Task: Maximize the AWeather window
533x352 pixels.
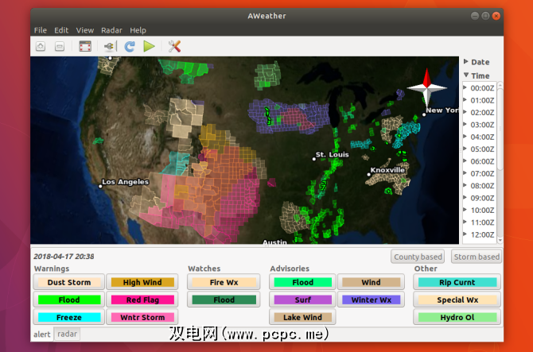Action: [485, 16]
